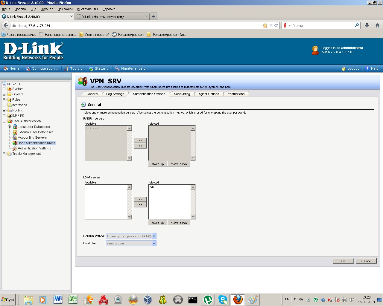Open Excel from the taskbar
The image size is (383, 306).
pyautogui.click(x=73, y=299)
